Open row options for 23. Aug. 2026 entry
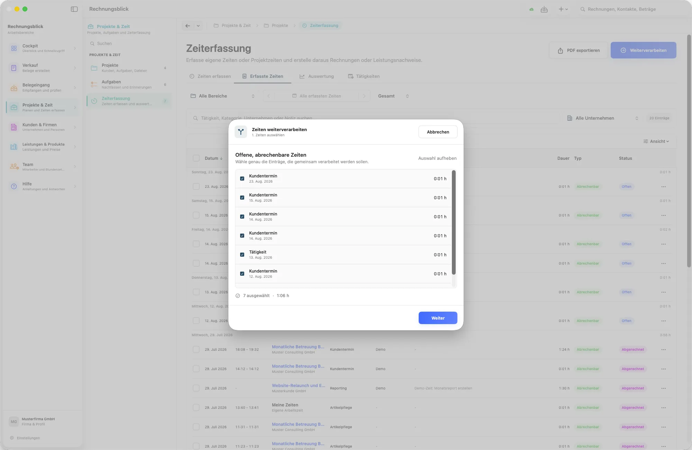The height and width of the screenshot is (450, 692). (x=663, y=187)
